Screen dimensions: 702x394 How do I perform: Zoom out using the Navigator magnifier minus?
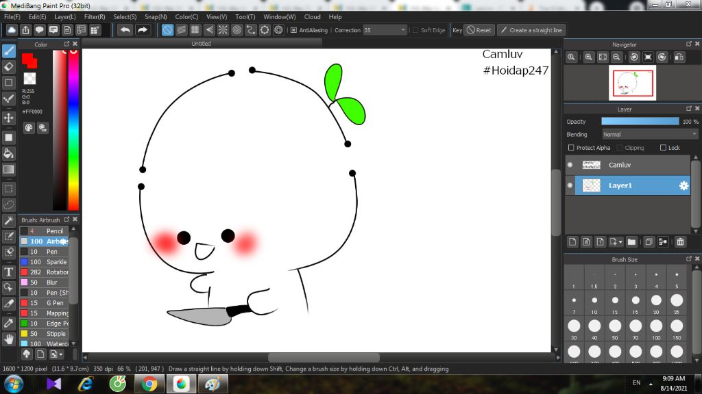point(616,57)
